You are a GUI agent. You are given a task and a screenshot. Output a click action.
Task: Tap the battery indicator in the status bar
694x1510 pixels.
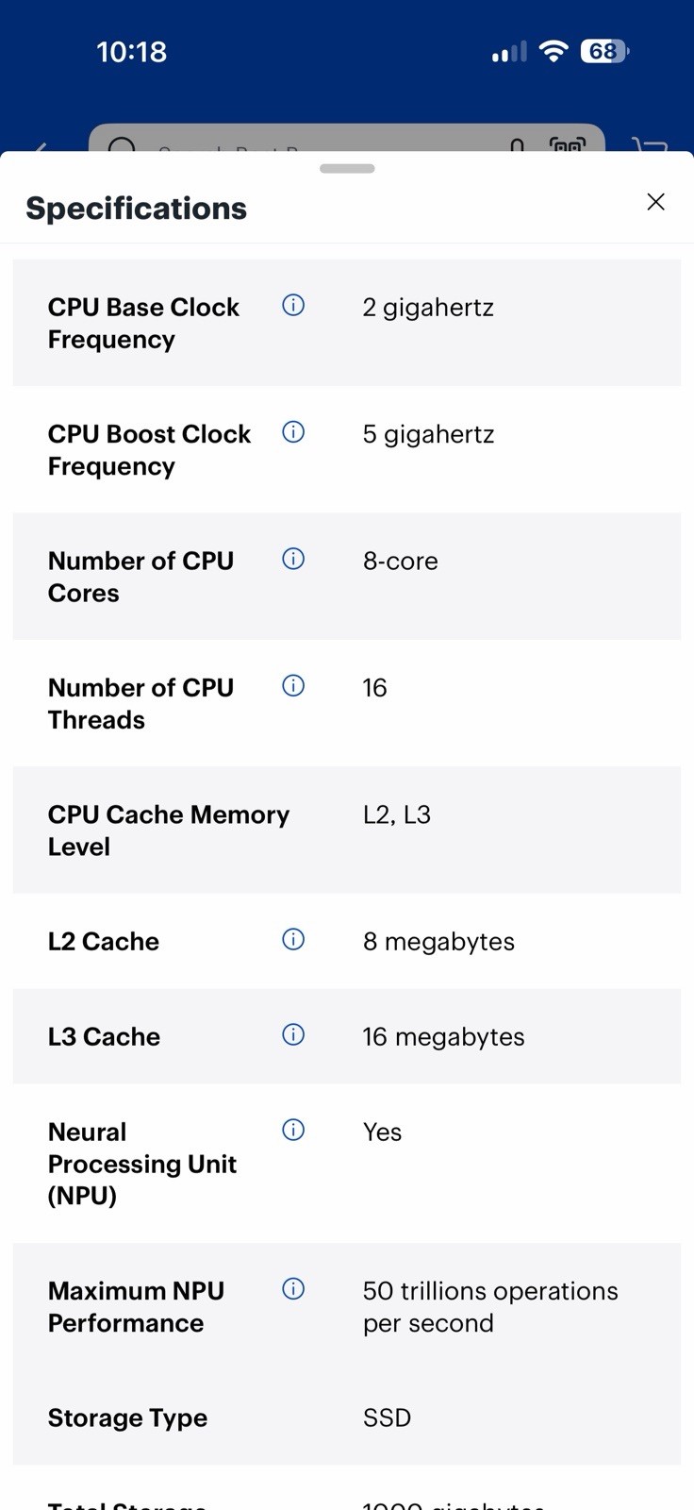(x=604, y=51)
